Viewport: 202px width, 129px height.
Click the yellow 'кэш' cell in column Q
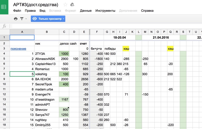171,49
